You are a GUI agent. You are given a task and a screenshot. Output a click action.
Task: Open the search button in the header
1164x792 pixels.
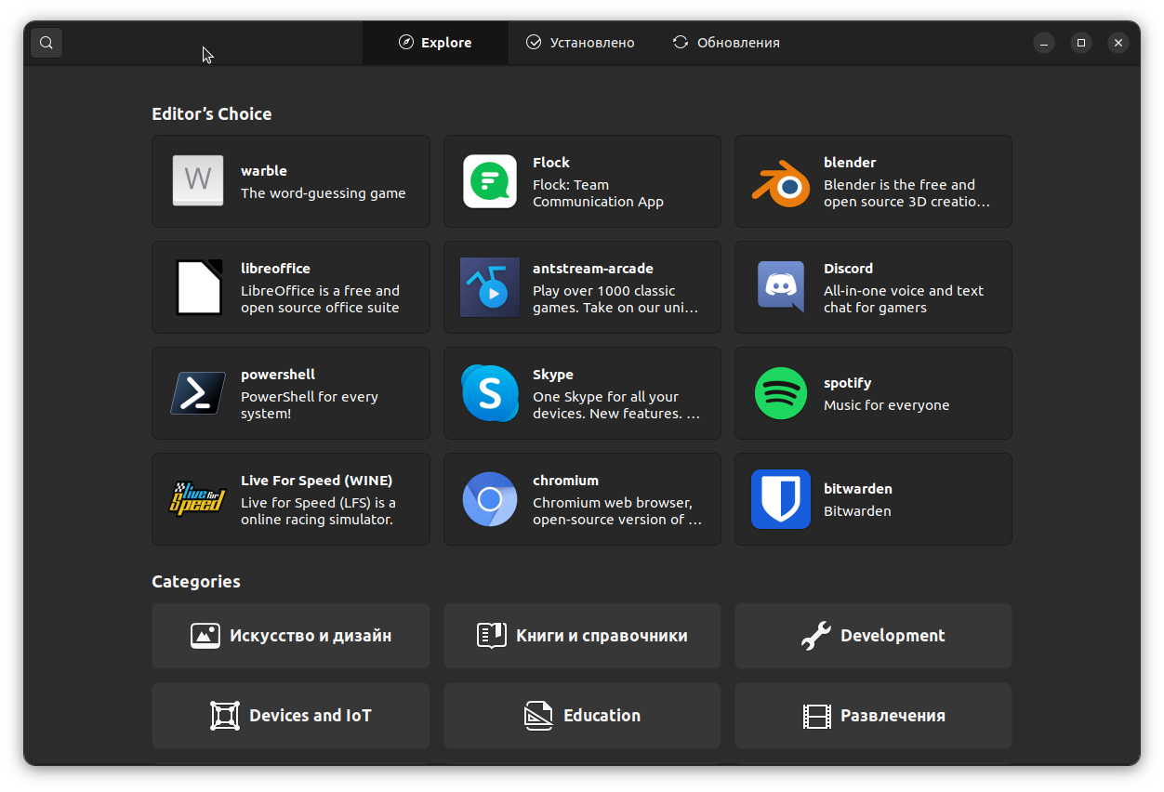pyautogui.click(x=46, y=43)
